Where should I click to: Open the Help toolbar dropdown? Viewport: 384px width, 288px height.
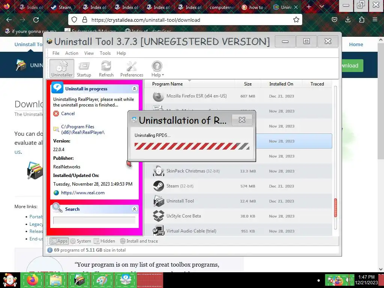click(x=157, y=69)
